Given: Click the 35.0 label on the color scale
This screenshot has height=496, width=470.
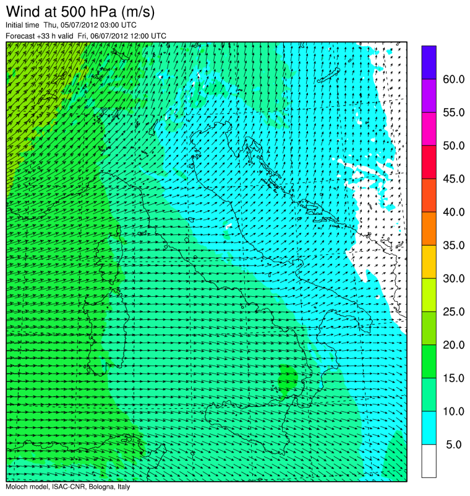Looking at the screenshot, I should coord(453,245).
